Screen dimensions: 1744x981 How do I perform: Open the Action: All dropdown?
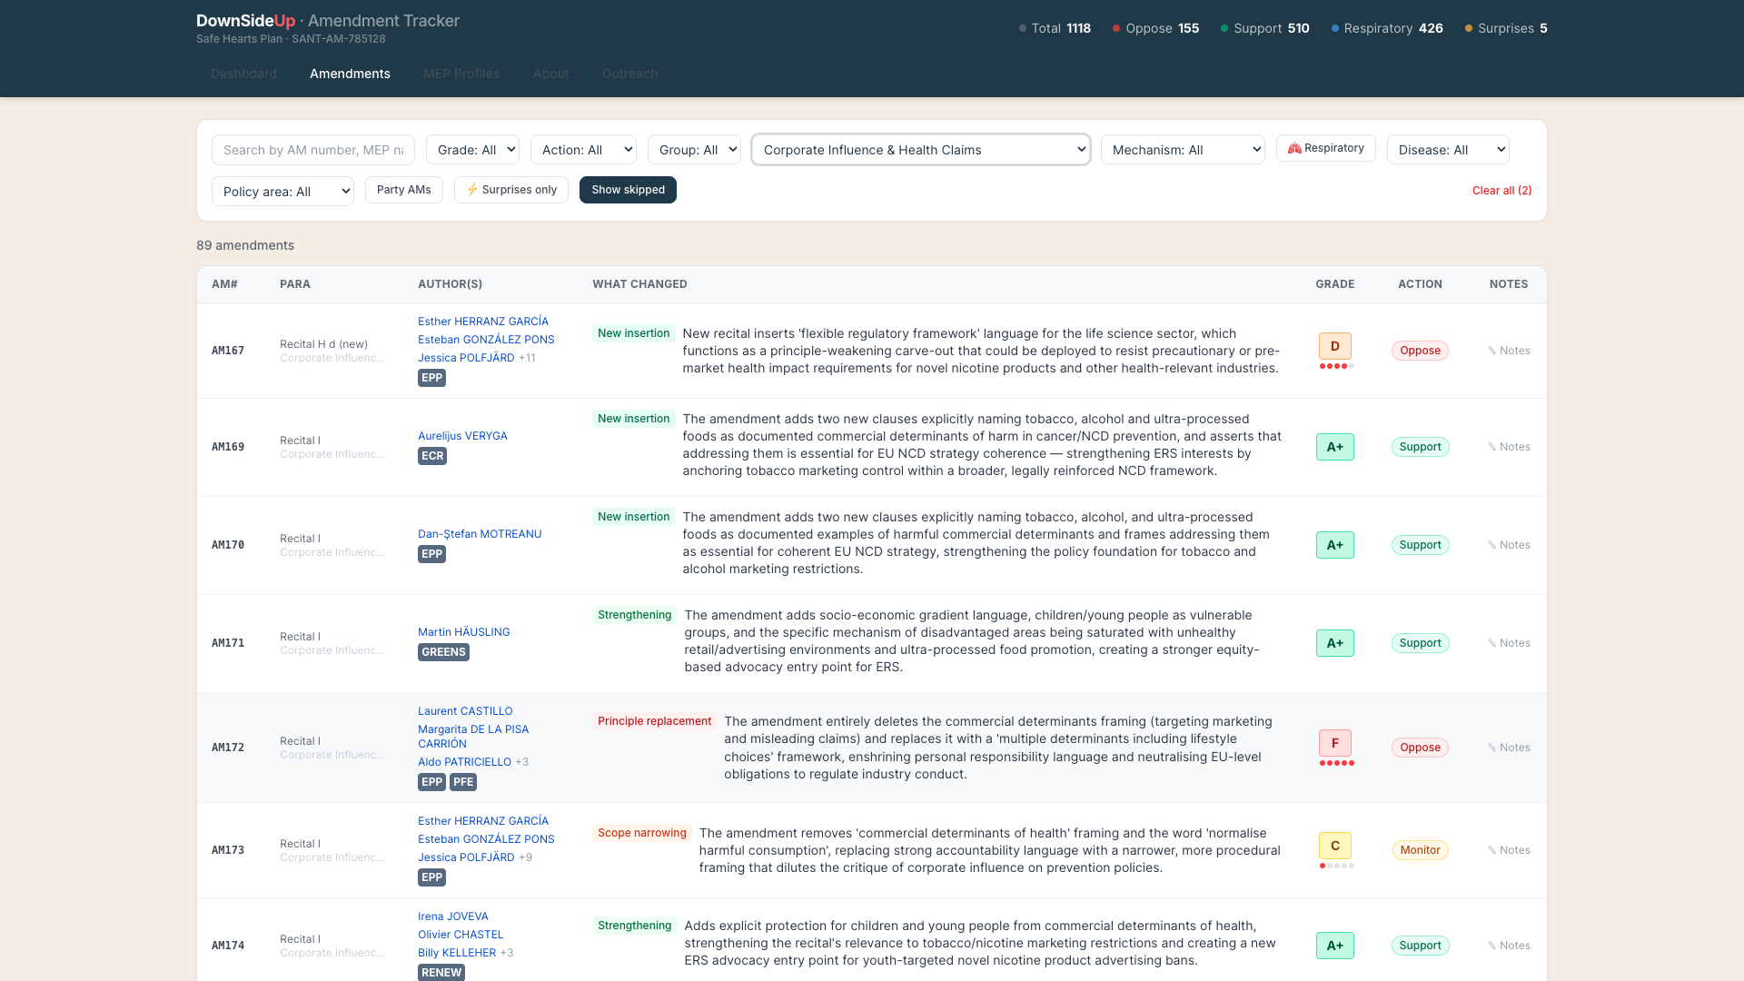pos(583,150)
